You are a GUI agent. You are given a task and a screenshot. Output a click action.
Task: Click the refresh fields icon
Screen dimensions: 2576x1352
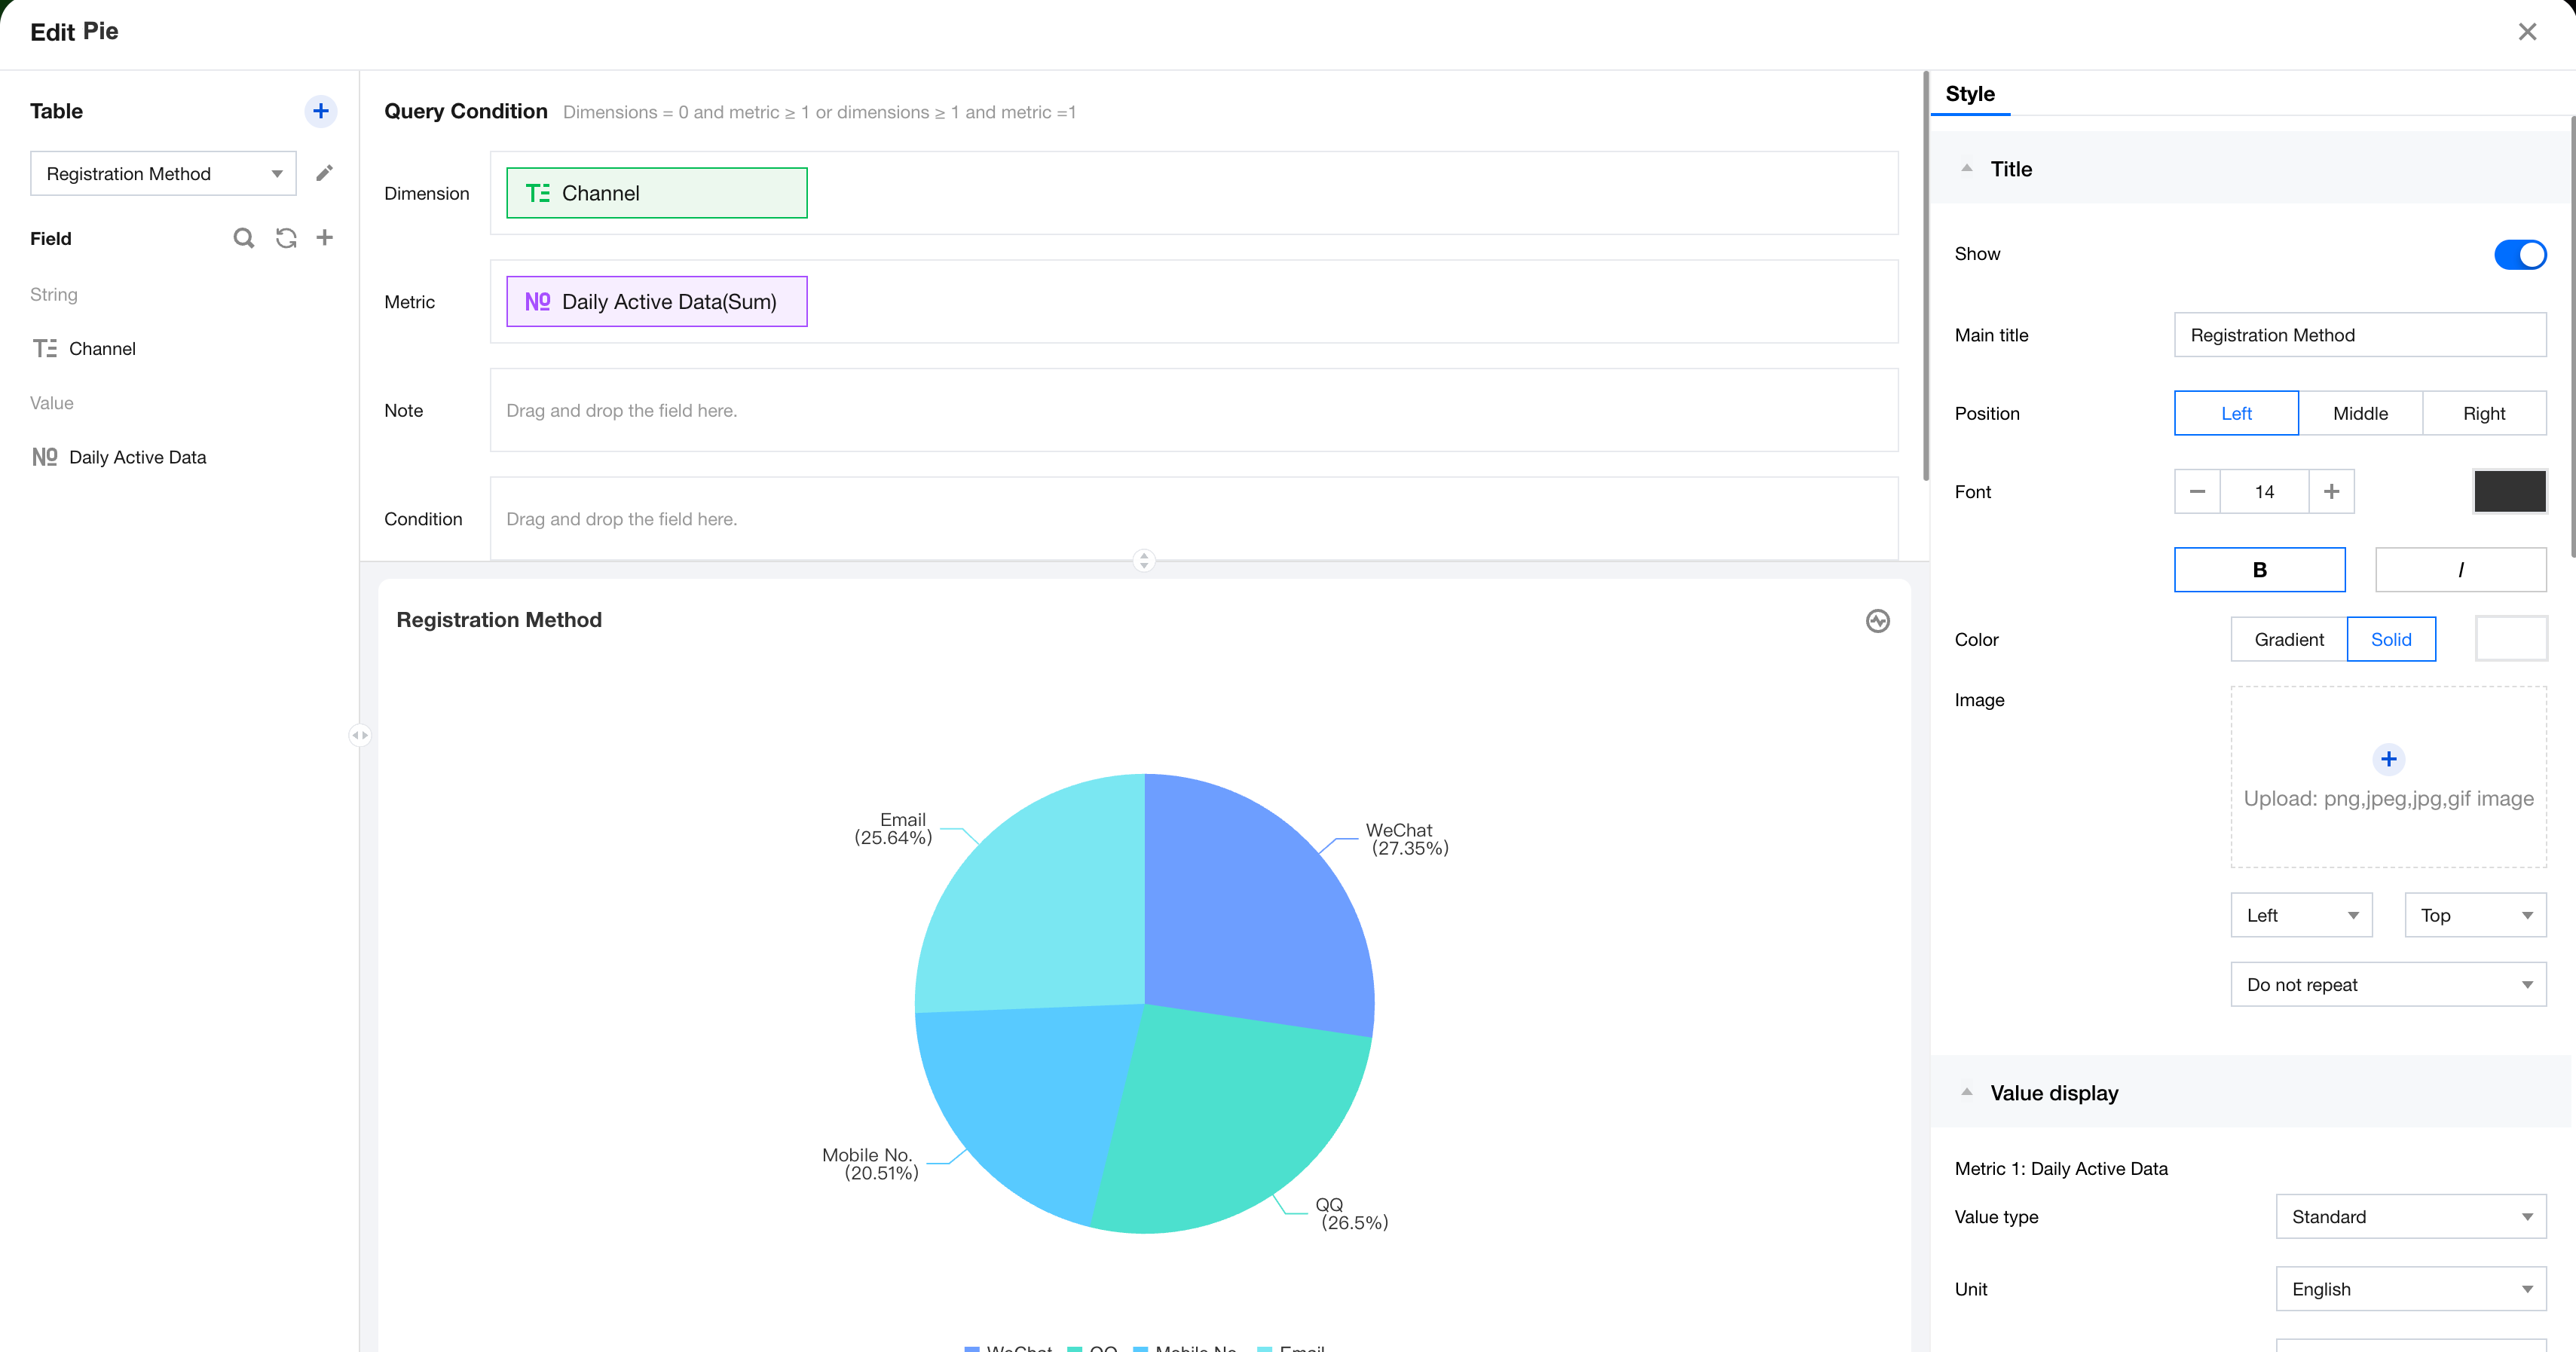286,238
